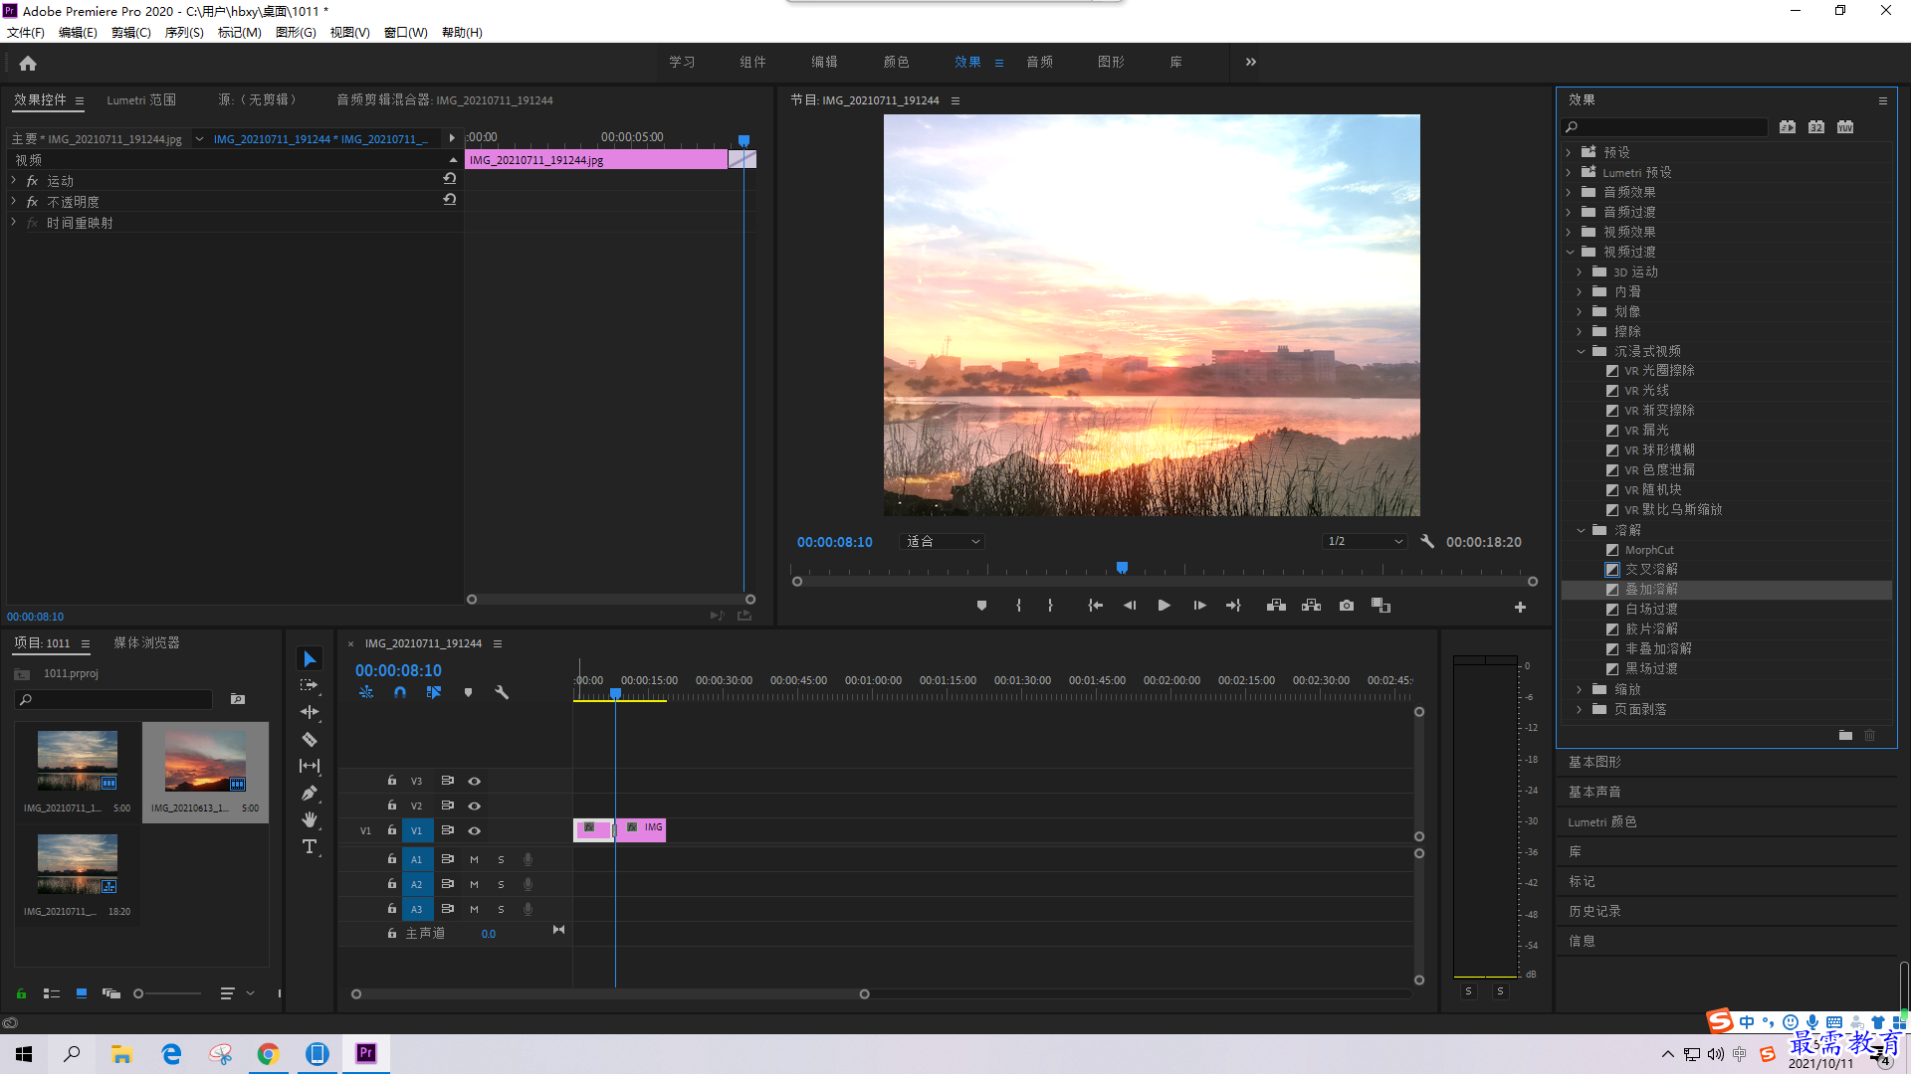
Task: Expand the 不透明度 effect properties
Action: [14, 201]
